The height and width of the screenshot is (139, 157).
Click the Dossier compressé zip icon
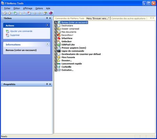(x=59, y=29)
